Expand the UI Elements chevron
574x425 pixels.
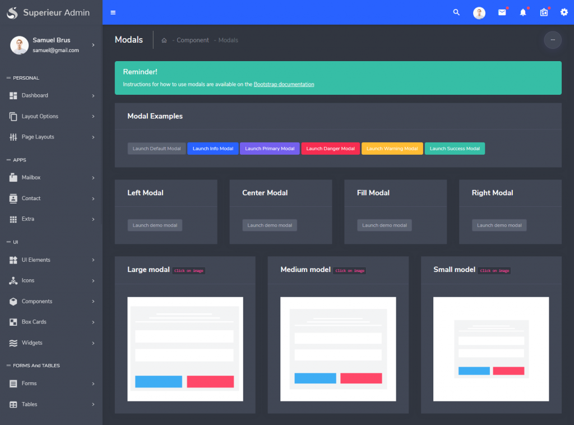(94, 260)
